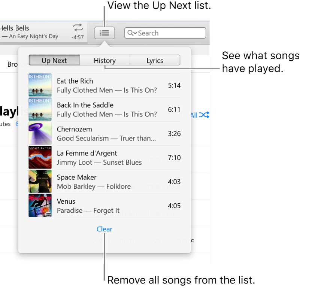Click the song title Chernozem
309x288 pixels.
click(x=75, y=129)
